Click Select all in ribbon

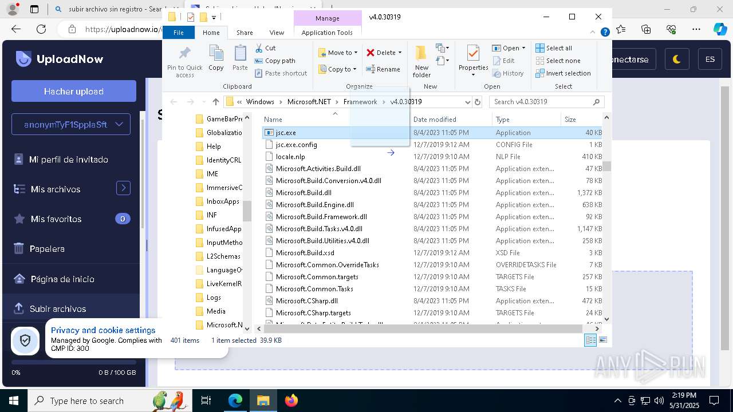pyautogui.click(x=554, y=48)
